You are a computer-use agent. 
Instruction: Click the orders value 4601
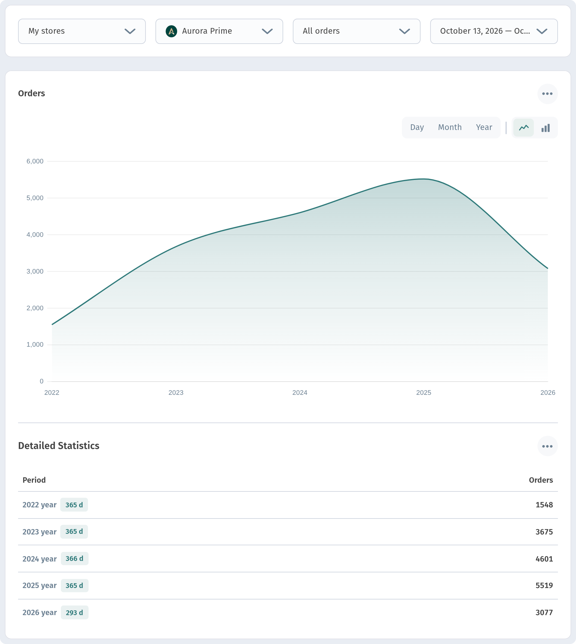click(544, 559)
